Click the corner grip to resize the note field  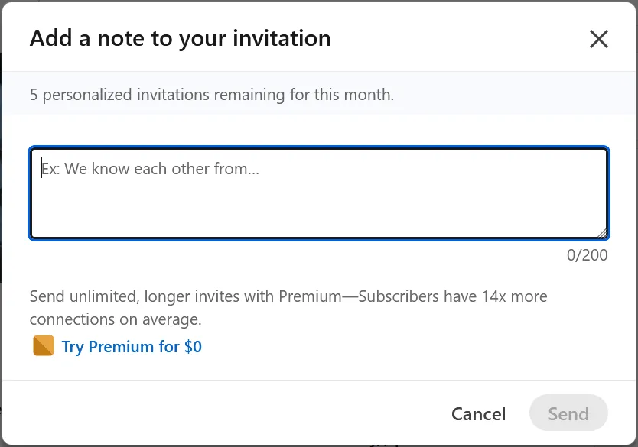point(603,232)
